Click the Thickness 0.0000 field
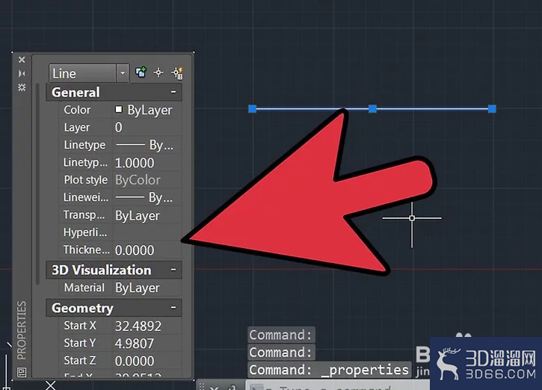542x390 pixels. coord(147,250)
